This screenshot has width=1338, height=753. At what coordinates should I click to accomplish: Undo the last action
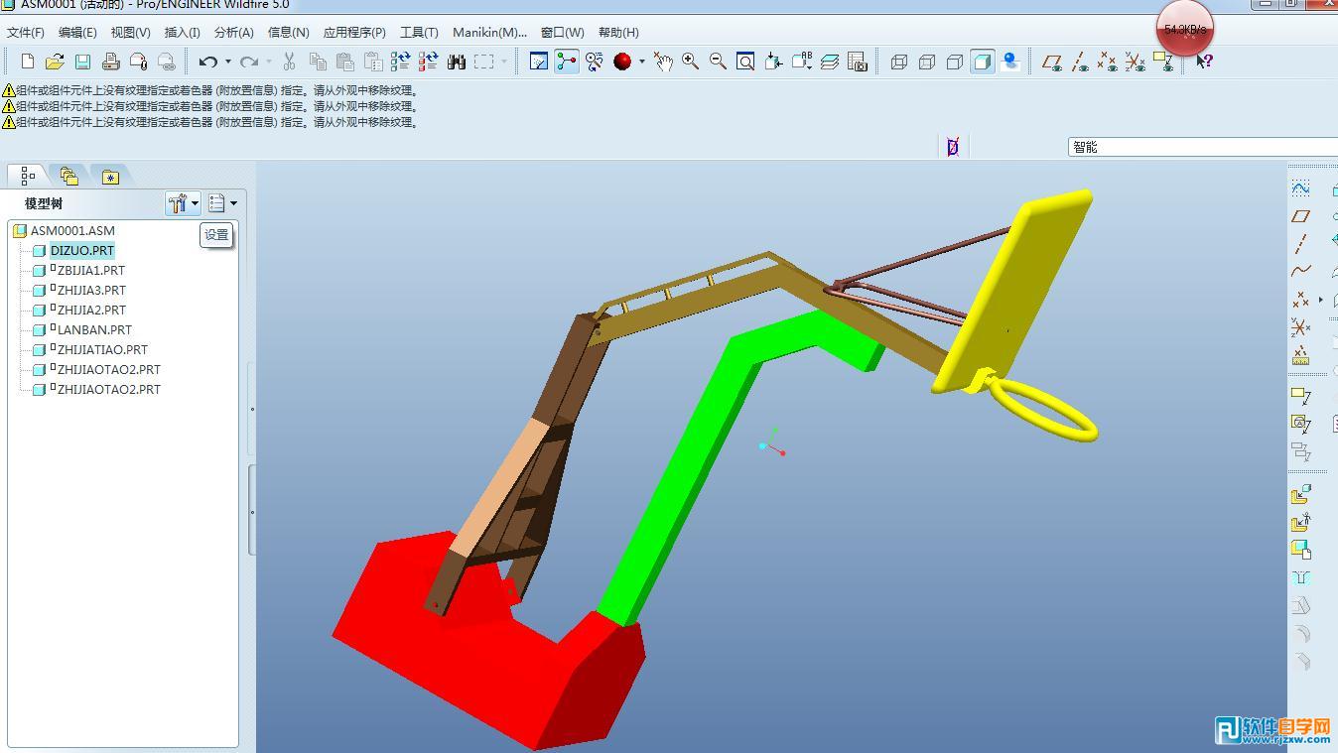pyautogui.click(x=207, y=62)
